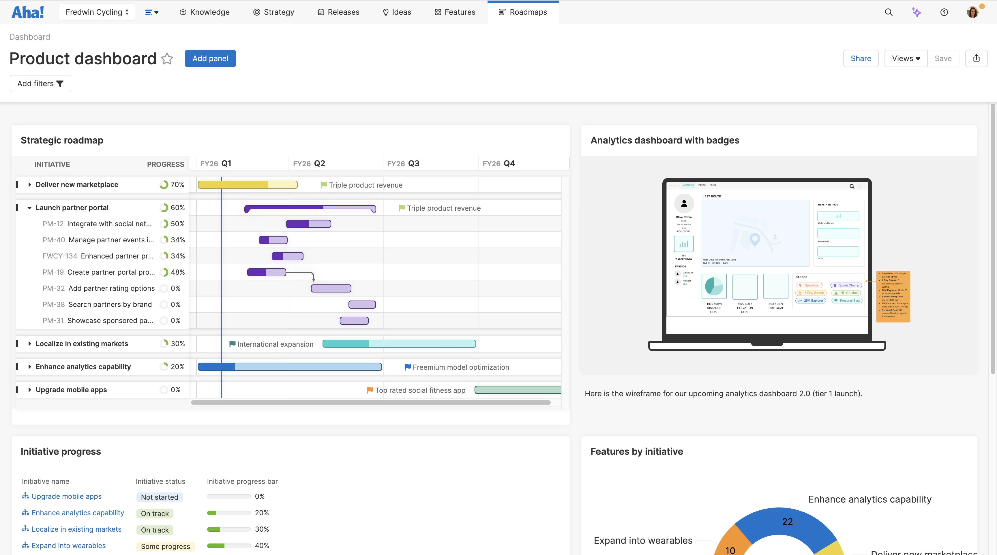This screenshot has width=997, height=555.
Task: Star the Product dashboard as favorite
Action: pos(167,59)
